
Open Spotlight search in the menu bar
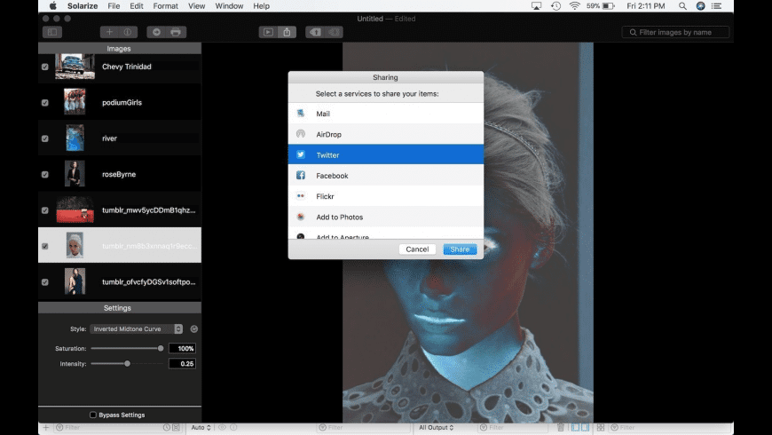[x=681, y=6]
